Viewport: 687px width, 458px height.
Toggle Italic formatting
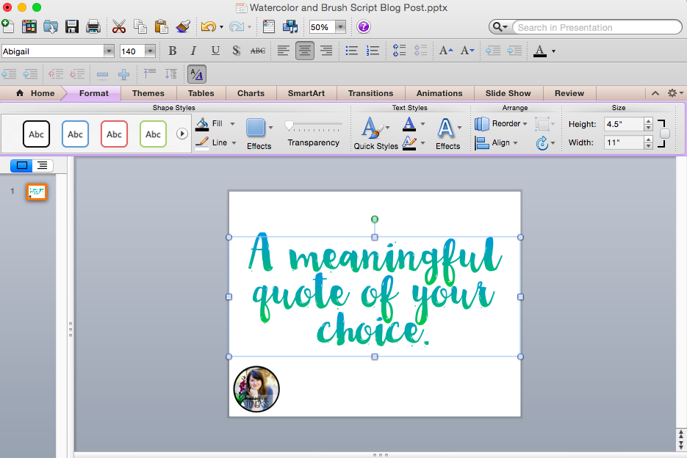tap(193, 51)
